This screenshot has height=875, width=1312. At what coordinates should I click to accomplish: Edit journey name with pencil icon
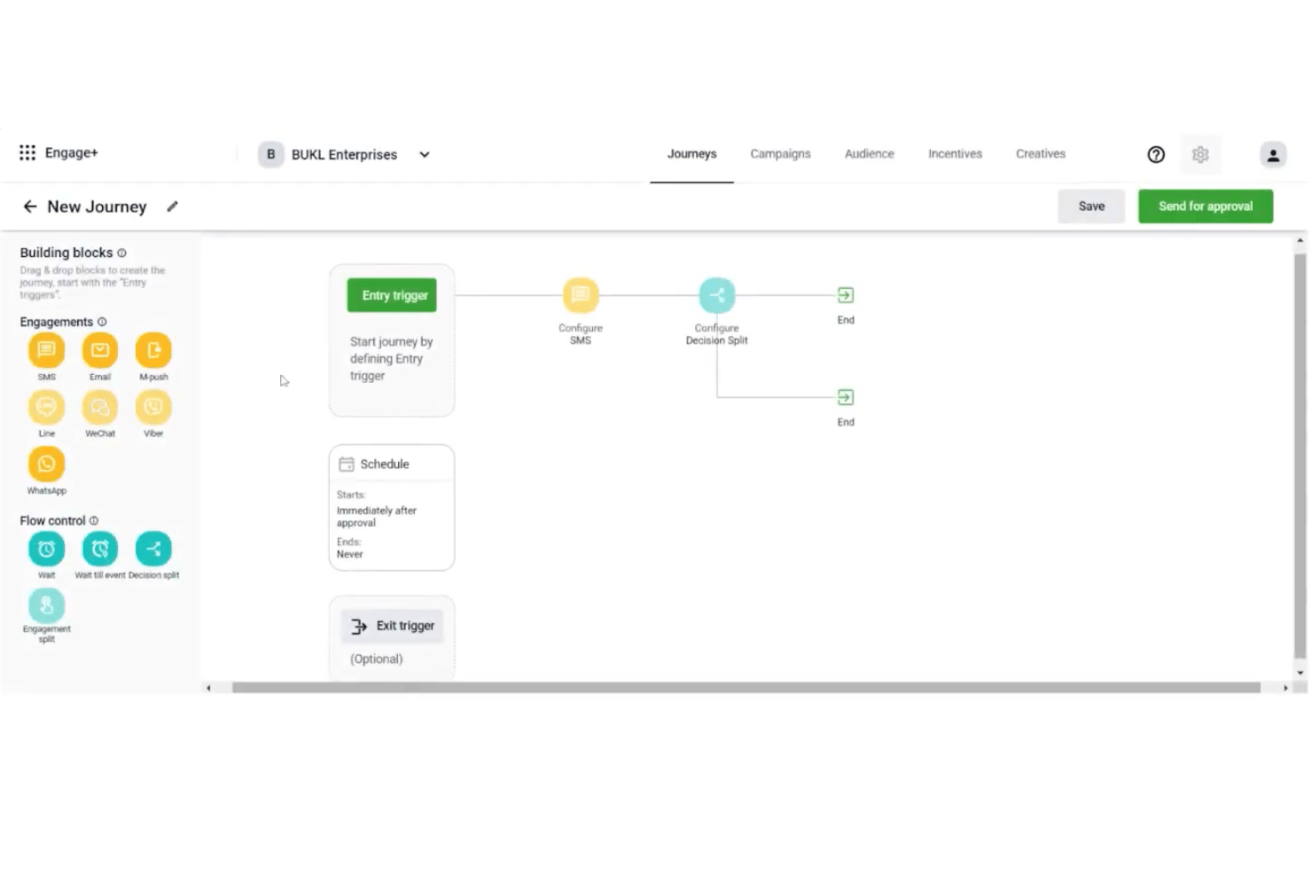coord(173,207)
